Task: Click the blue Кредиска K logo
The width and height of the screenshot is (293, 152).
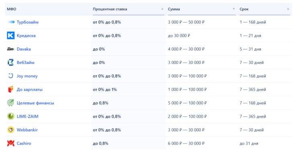Action: [11, 35]
